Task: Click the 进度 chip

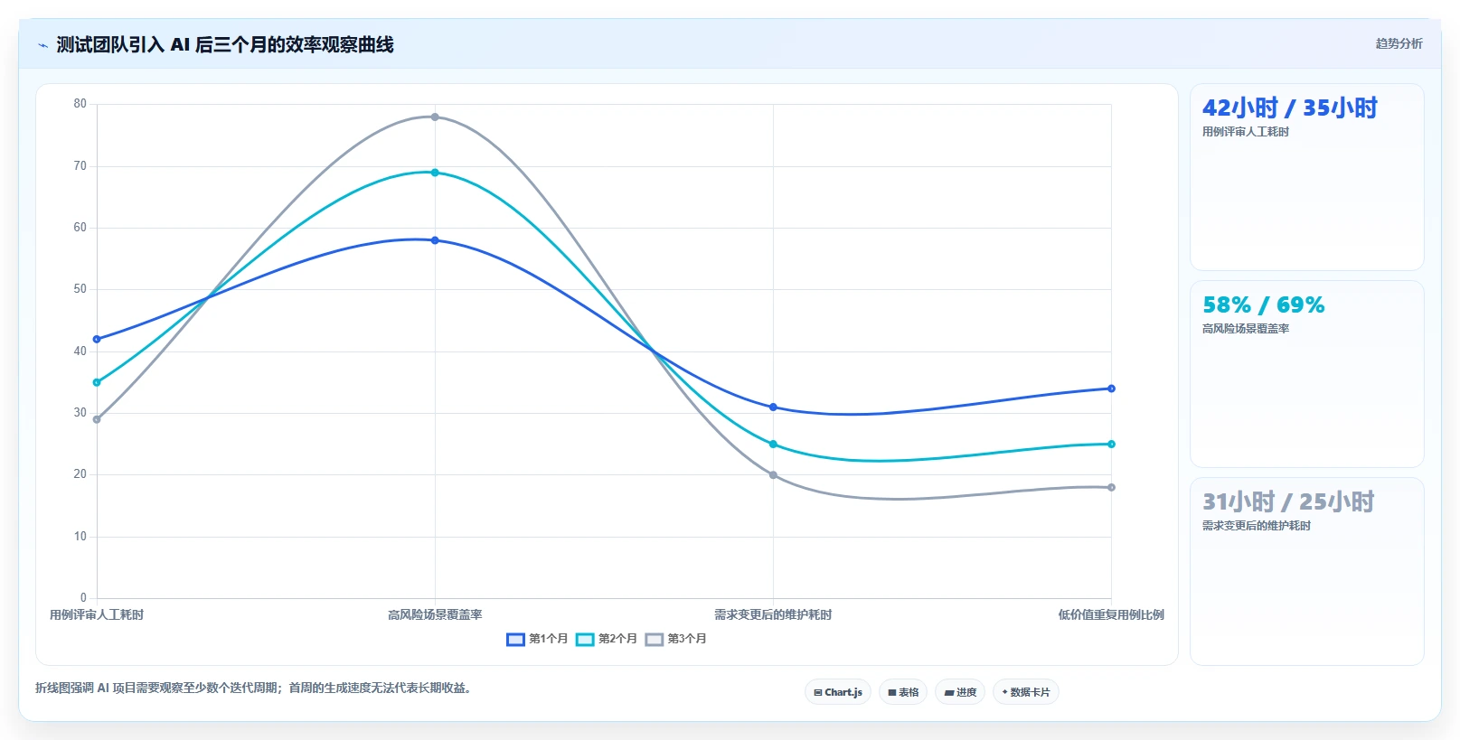Action: click(x=960, y=692)
